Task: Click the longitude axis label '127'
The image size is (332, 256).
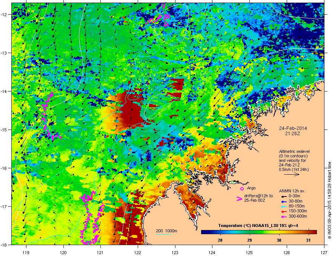Action: coord(324,252)
